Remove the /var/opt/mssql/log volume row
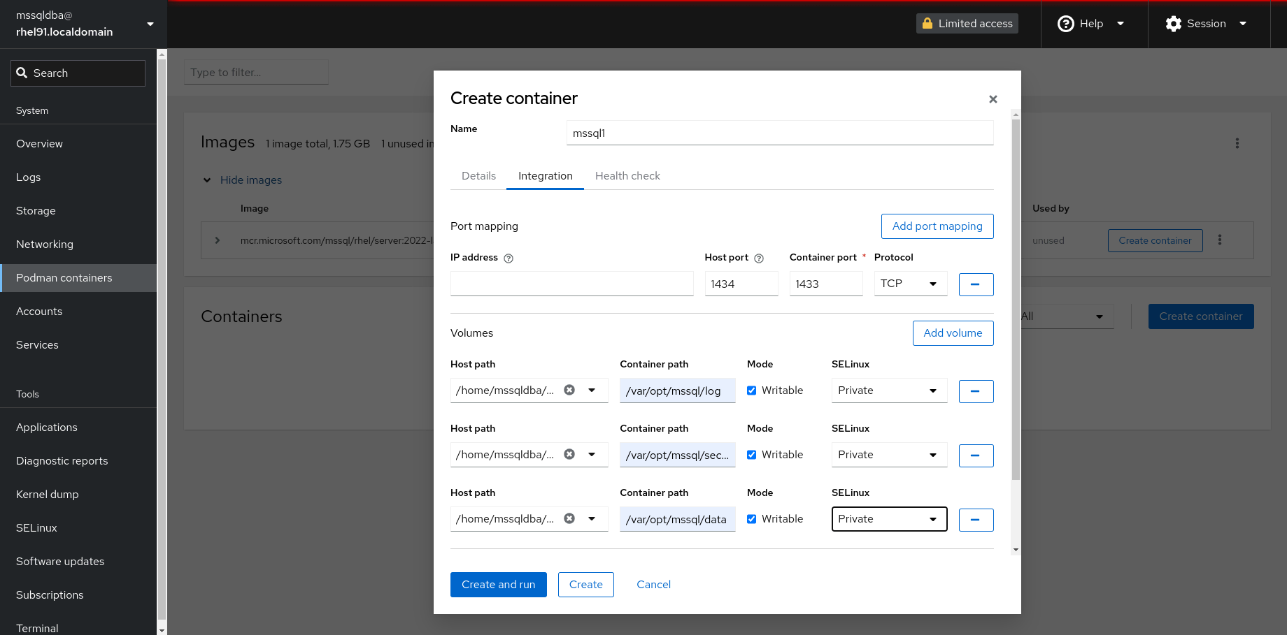The image size is (1287, 635). pos(976,391)
